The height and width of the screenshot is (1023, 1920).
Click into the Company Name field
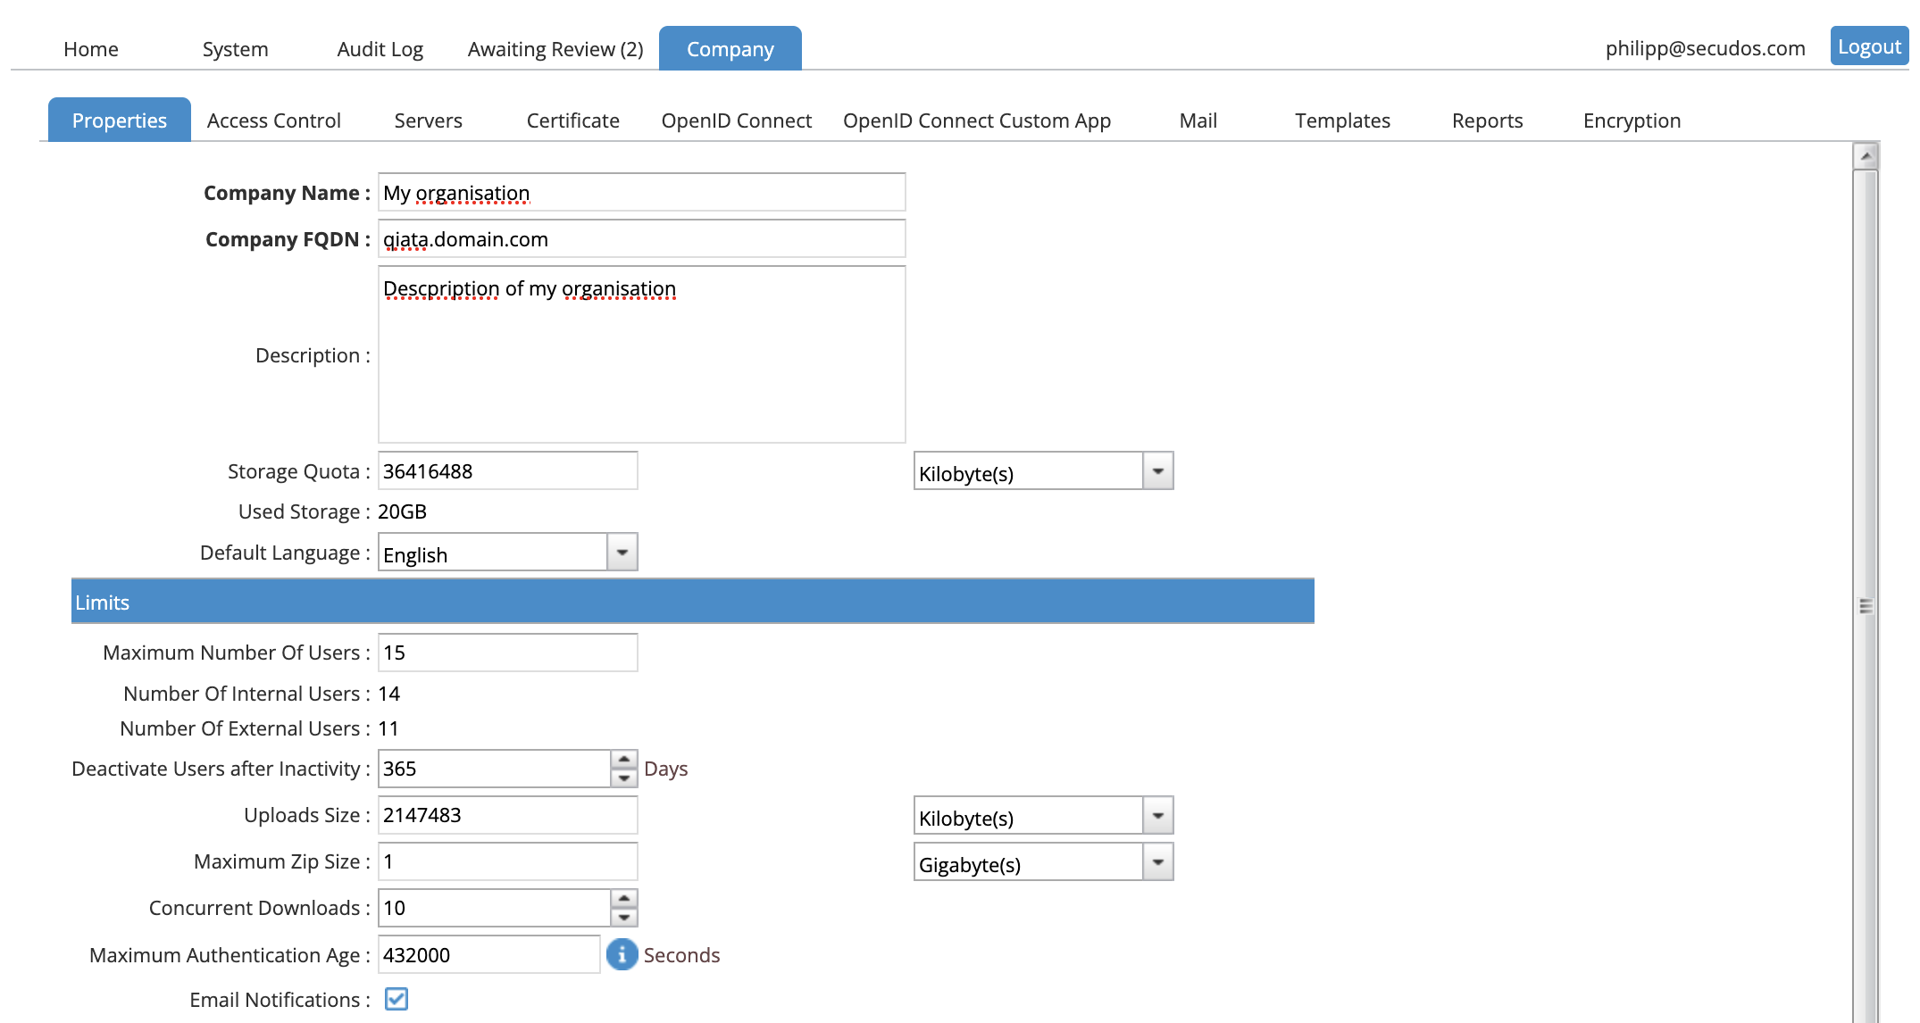[641, 193]
